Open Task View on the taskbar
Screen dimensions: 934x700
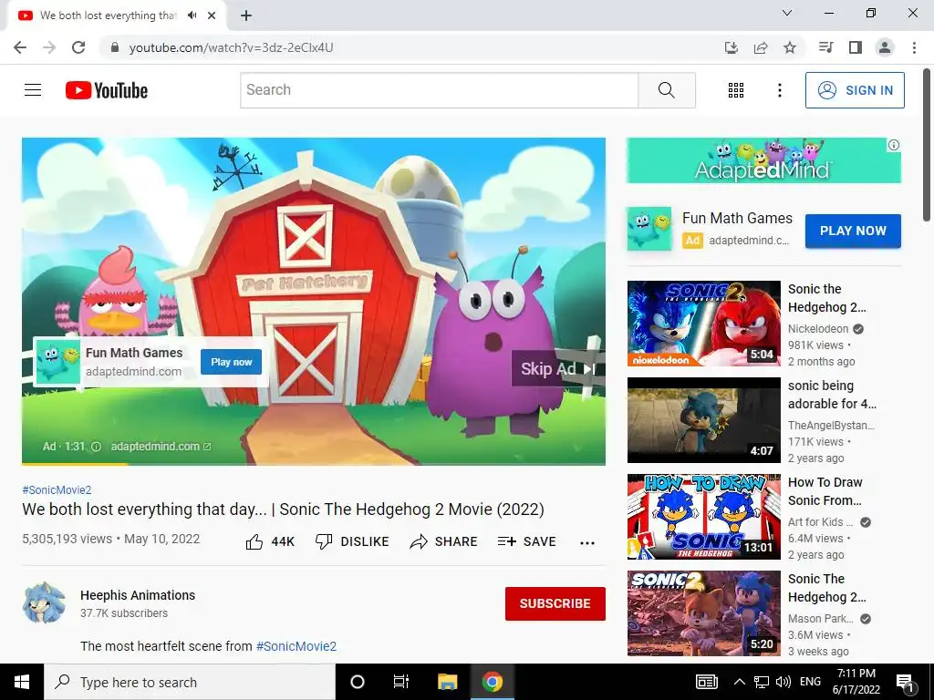coord(401,682)
